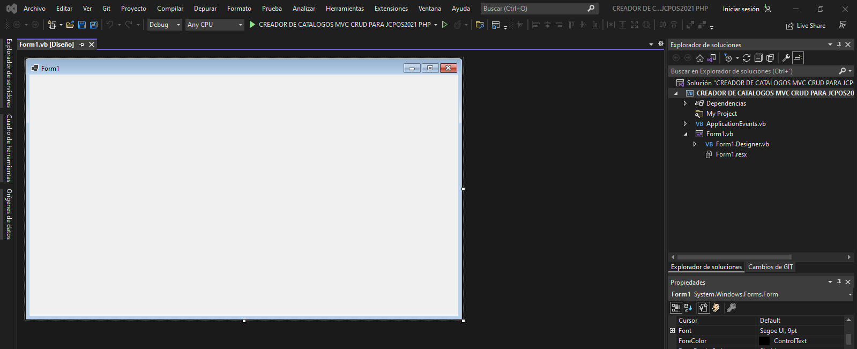
Task: Click the Save All toolbar icon
Action: (94, 25)
